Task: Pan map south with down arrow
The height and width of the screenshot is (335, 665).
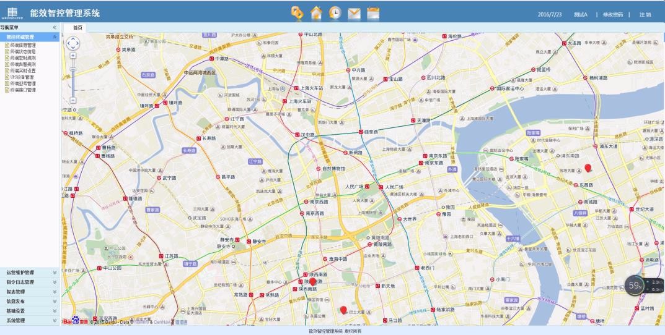Action: [73, 48]
